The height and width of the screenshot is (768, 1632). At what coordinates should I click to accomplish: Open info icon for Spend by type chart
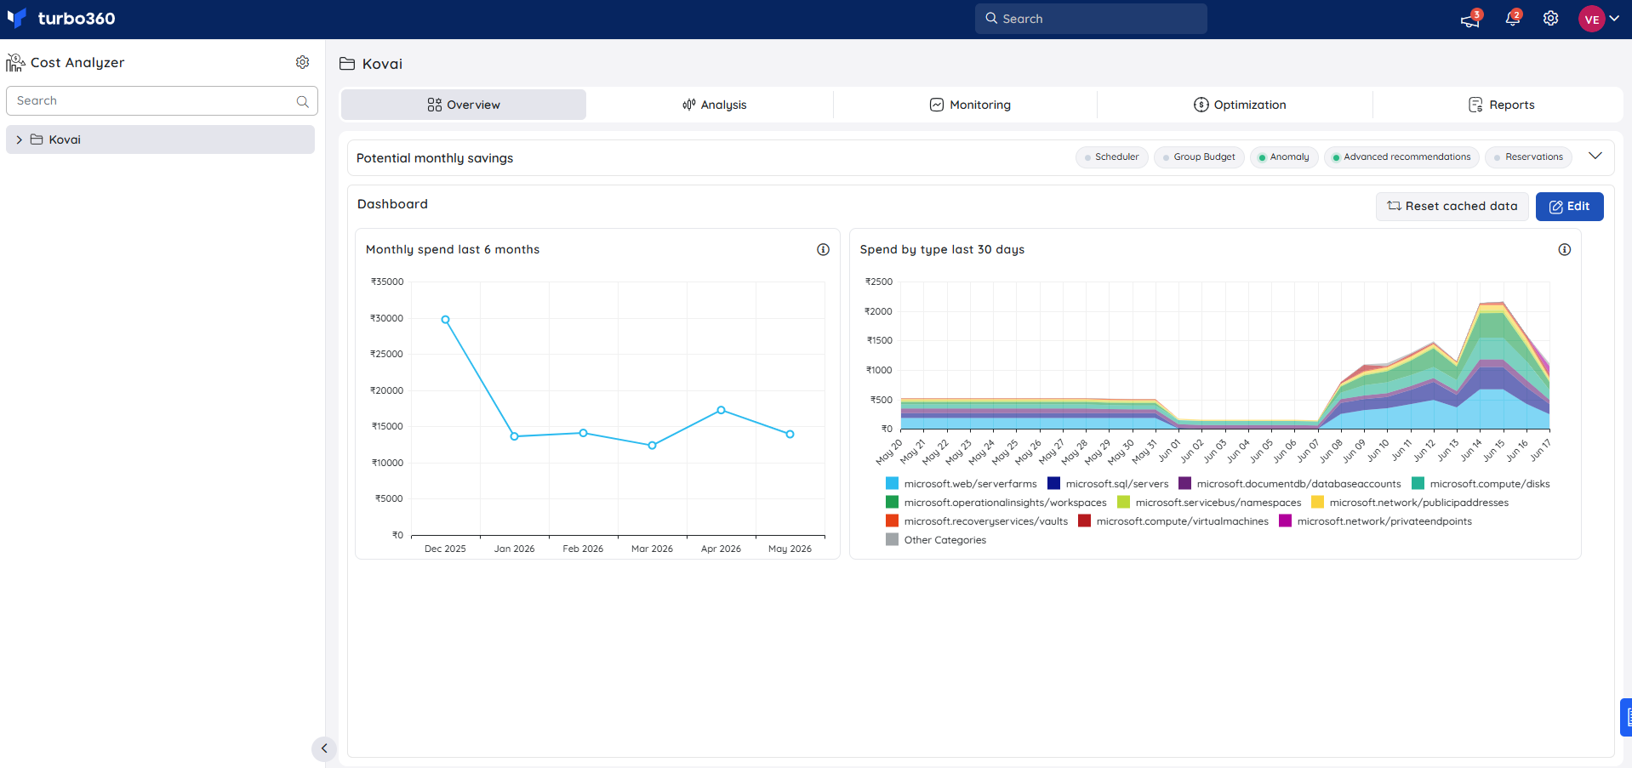[x=1564, y=249]
